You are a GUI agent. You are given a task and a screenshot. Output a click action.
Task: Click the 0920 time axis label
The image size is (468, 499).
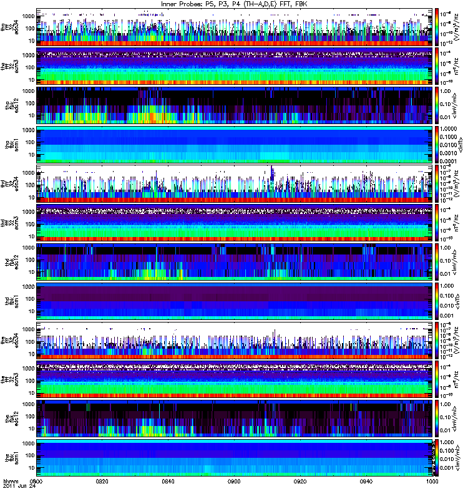click(x=300, y=481)
